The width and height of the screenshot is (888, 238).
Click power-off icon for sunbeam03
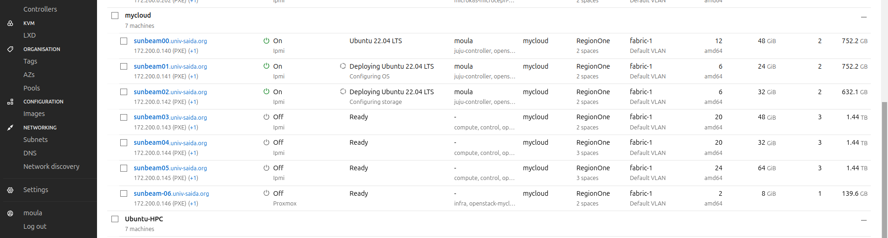tap(266, 117)
